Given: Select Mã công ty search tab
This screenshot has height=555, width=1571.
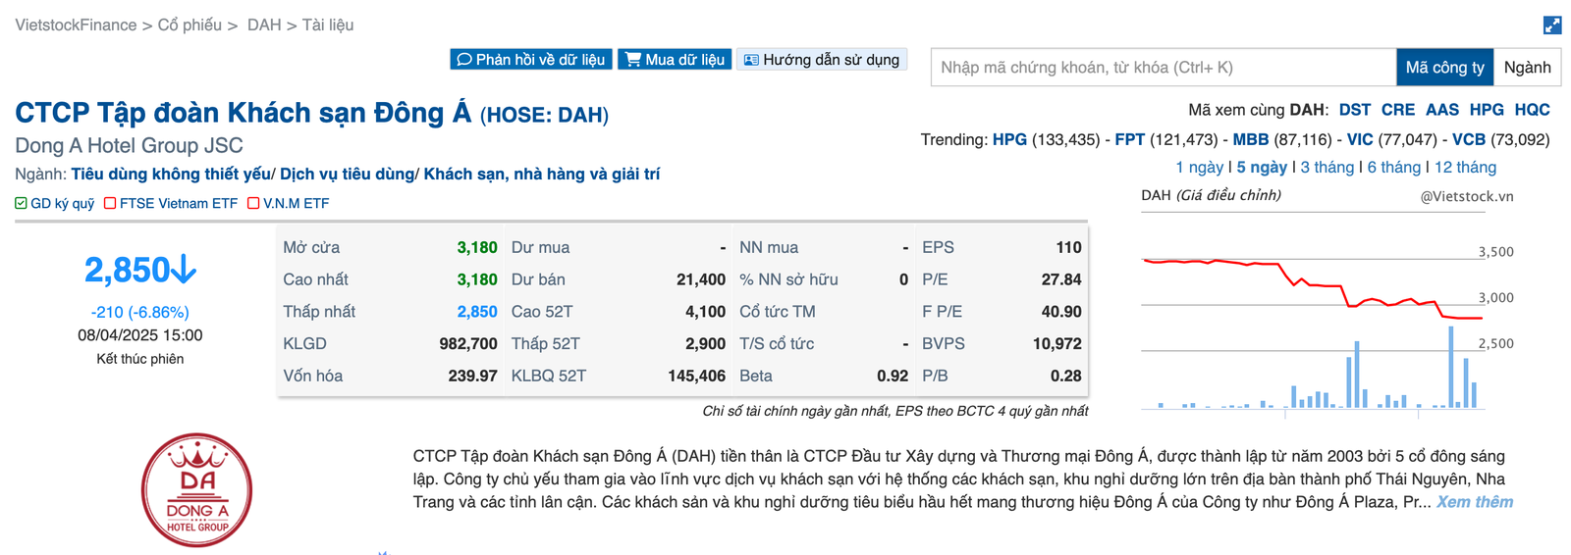Looking at the screenshot, I should pos(1444,68).
